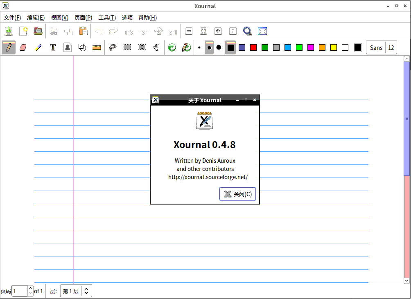Open the Set Zoom magnifier
The width and height of the screenshot is (411, 299).
(x=247, y=31)
